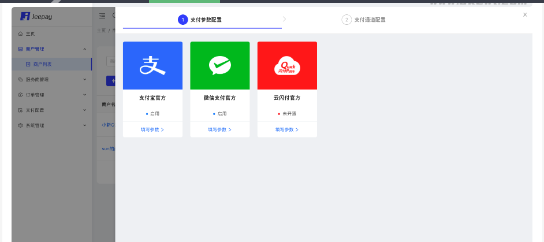Click 启用 status under 微信支付官方
This screenshot has height=242, width=544.
pos(220,114)
